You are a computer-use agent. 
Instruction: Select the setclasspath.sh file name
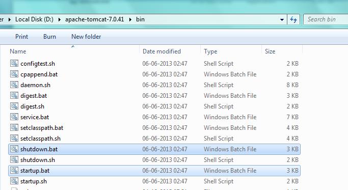[40, 139]
